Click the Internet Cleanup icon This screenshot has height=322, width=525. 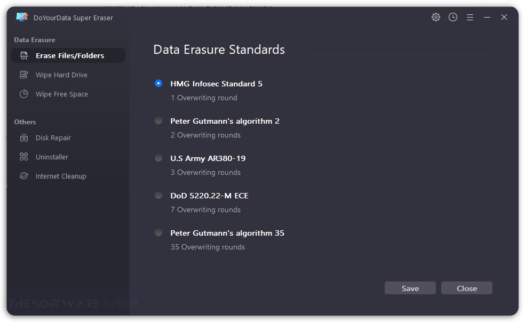(24, 176)
